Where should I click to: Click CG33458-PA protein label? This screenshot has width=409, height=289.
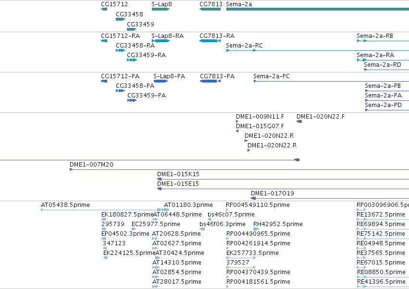pyautogui.click(x=135, y=86)
